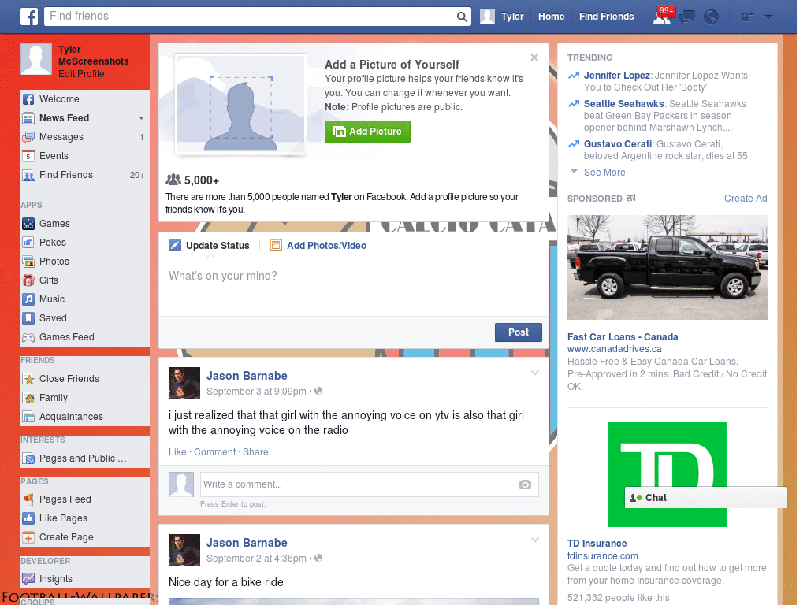Viewport: 807px width, 605px height.
Task: Click the Find friends search field
Action: [250, 17]
